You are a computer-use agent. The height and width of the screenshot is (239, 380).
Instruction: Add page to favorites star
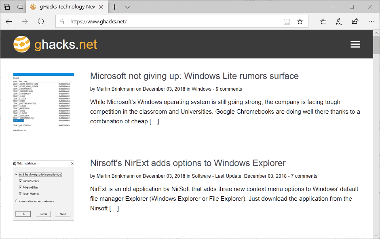(x=300, y=21)
